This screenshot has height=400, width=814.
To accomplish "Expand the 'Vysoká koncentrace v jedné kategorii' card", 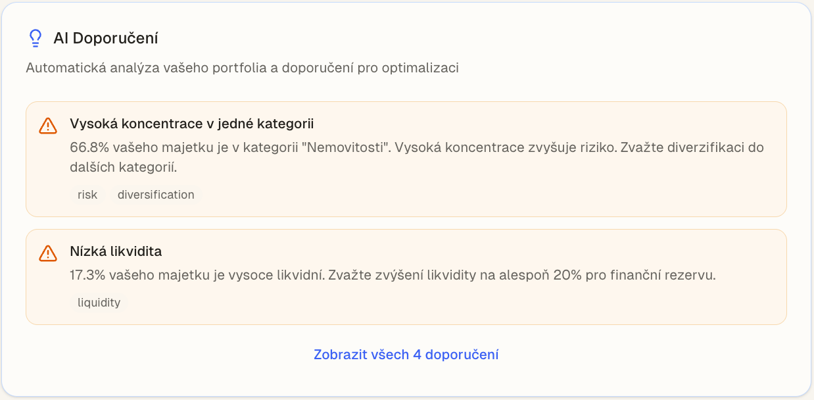I will click(x=406, y=158).
